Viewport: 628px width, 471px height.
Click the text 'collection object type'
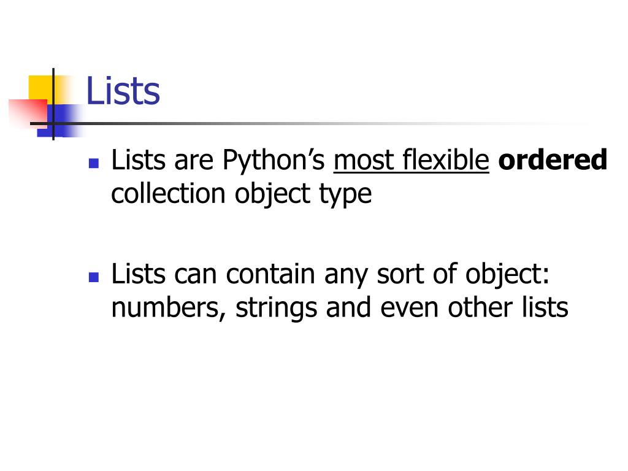pos(242,194)
